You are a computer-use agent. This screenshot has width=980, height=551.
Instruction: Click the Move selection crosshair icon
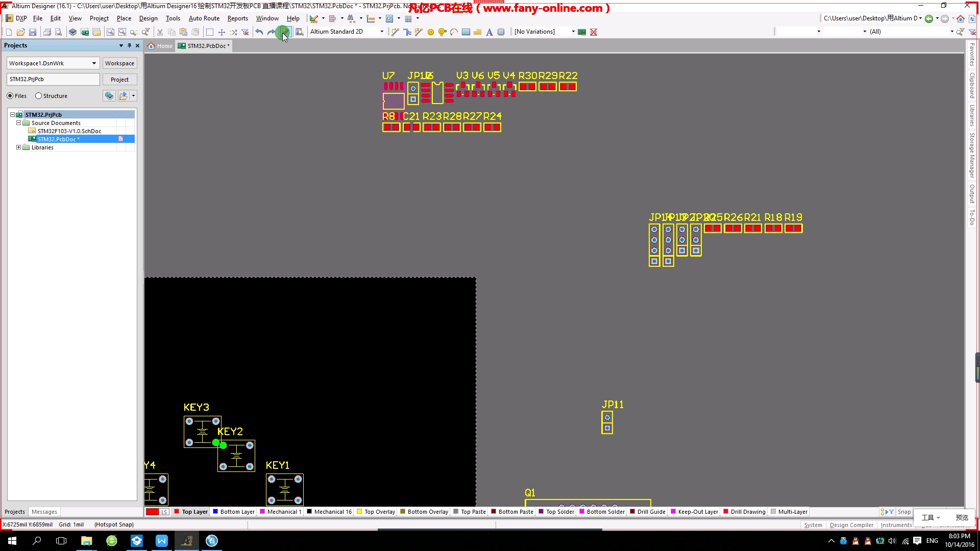pyautogui.click(x=222, y=32)
